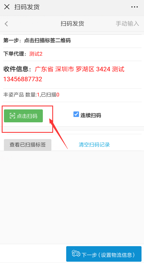Open the three-dot more options menu
144x265 pixels.
[x=135, y=7]
